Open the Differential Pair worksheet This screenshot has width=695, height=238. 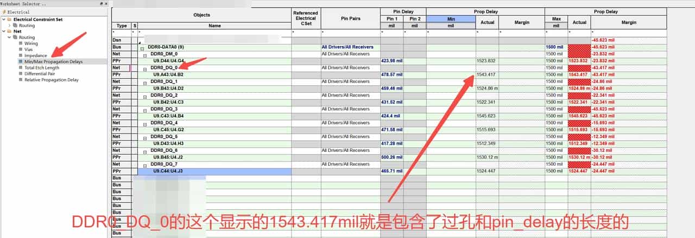click(40, 74)
